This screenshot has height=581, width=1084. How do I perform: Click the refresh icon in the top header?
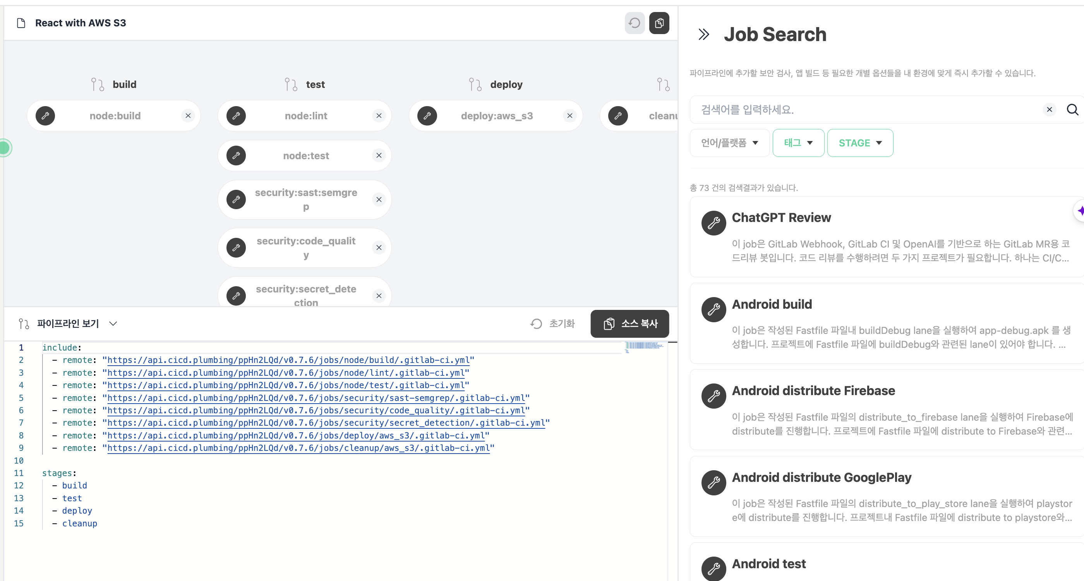(634, 23)
